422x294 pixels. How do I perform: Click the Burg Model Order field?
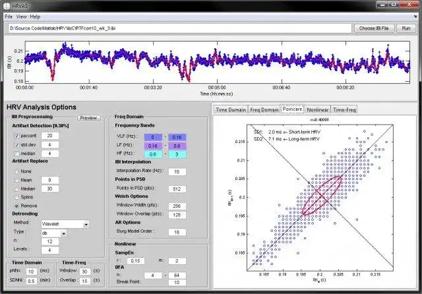tap(177, 232)
